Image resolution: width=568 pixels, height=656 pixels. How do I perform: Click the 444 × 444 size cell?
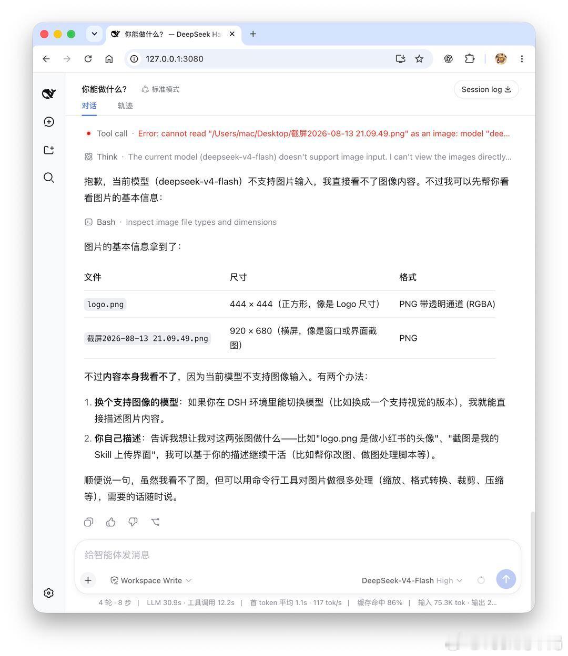click(x=305, y=304)
